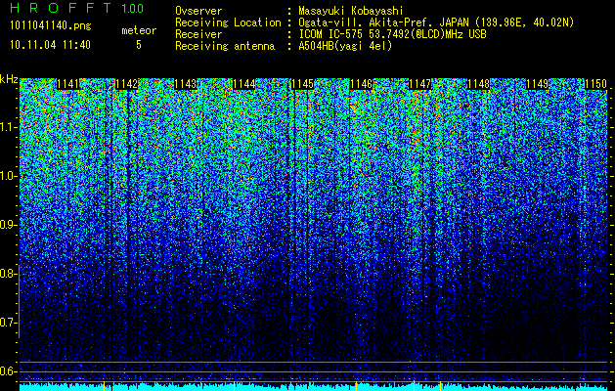Click the Receiving antenna label

click(225, 46)
